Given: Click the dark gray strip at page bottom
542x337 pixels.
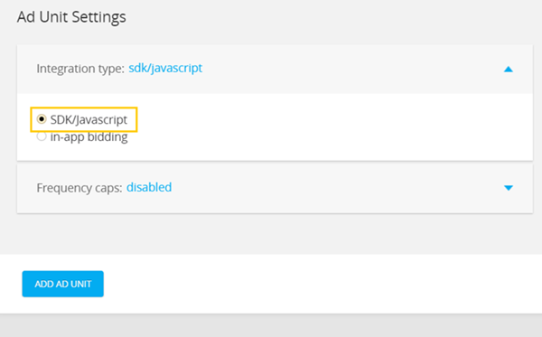Looking at the screenshot, I should [271, 326].
